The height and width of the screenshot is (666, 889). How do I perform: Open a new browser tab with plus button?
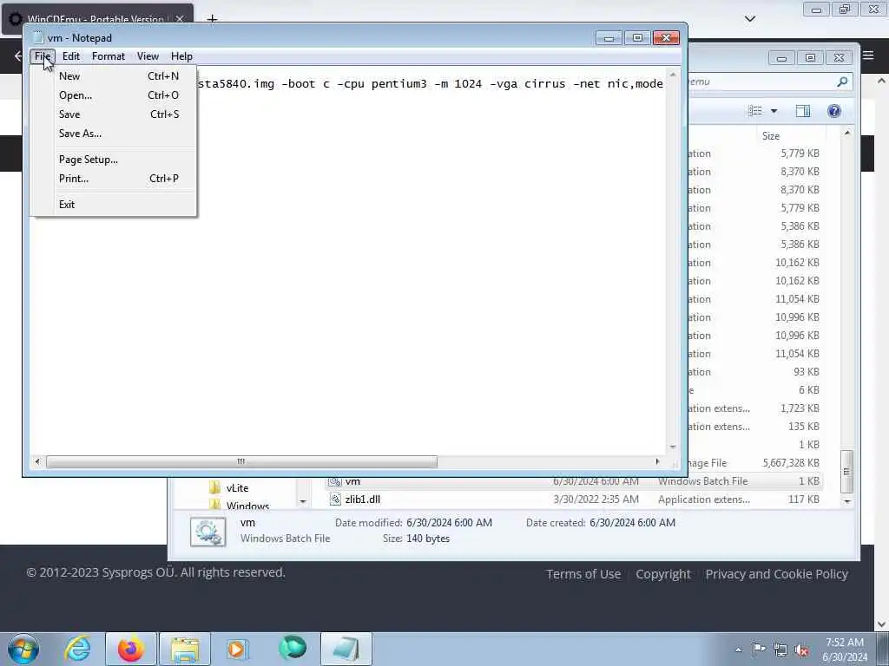(212, 19)
